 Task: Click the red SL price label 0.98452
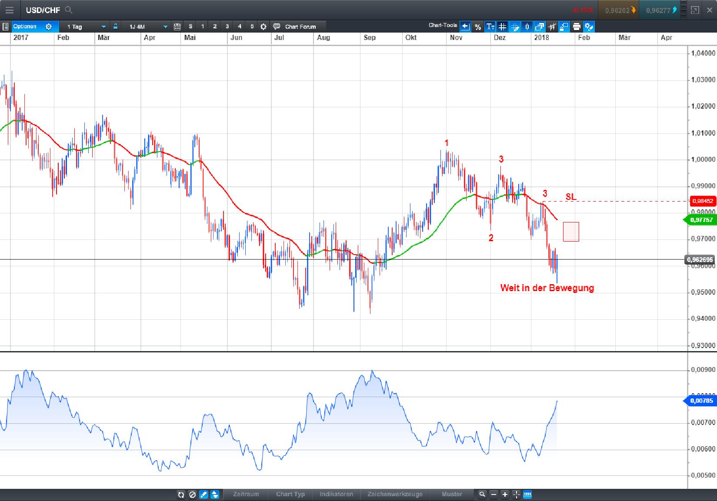pos(704,201)
